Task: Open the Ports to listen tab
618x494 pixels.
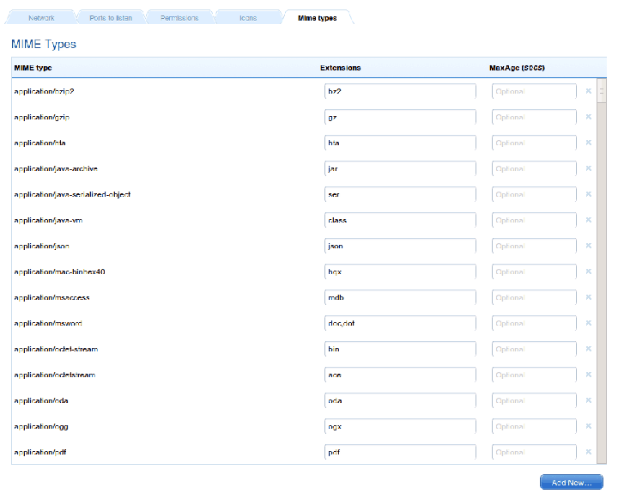Action: click(x=111, y=17)
